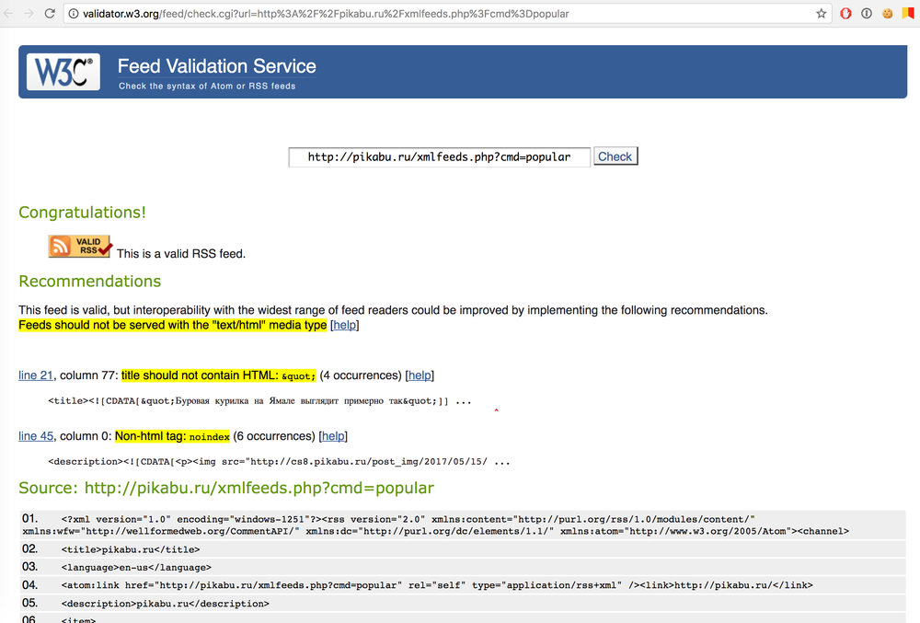This screenshot has width=920, height=623.
Task: Click the description CDATA img code snippet
Action: [279, 462]
